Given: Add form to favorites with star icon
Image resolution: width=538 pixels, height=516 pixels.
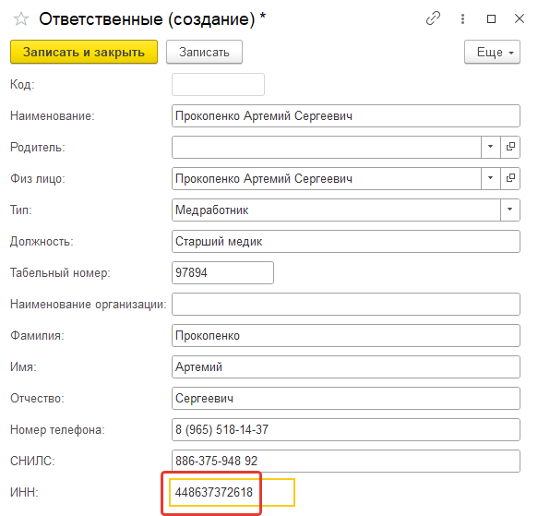Looking at the screenshot, I should (21, 18).
